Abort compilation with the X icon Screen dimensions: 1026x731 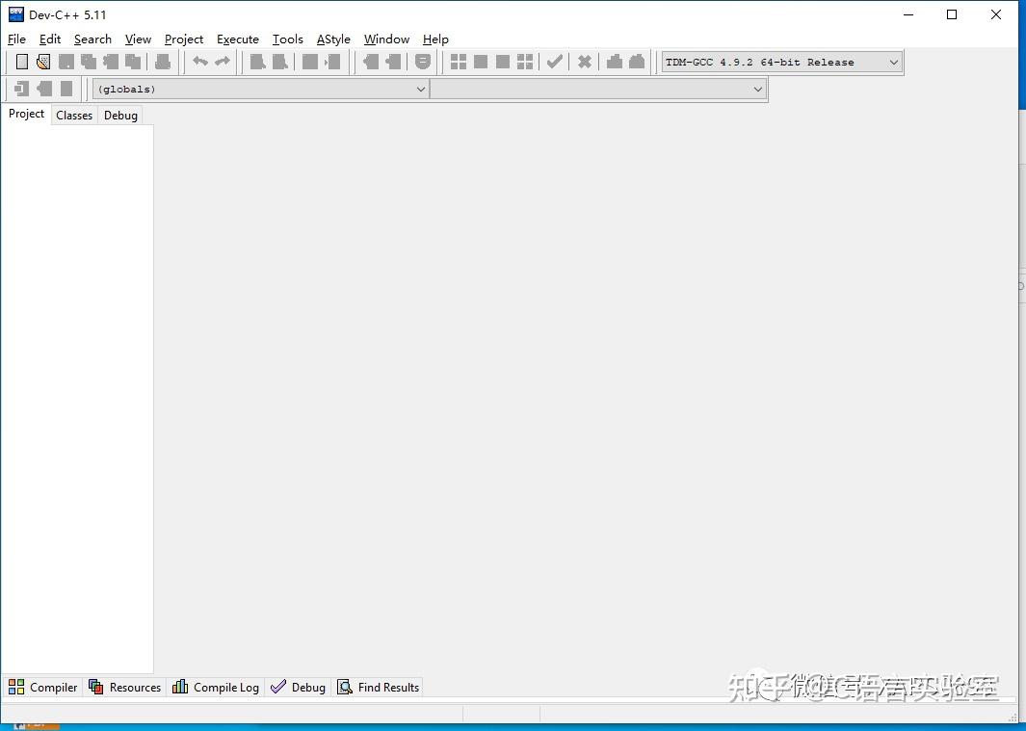coord(584,61)
